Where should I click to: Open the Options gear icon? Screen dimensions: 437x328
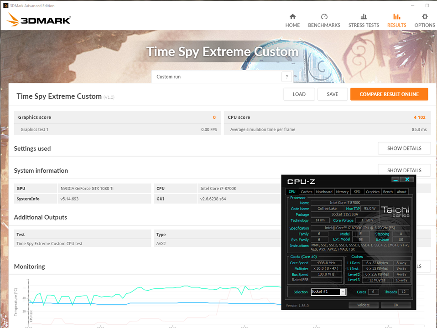[425, 16]
